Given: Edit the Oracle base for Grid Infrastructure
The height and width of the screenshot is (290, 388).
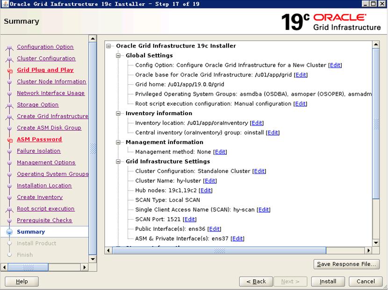Looking at the screenshot, I should (x=301, y=75).
